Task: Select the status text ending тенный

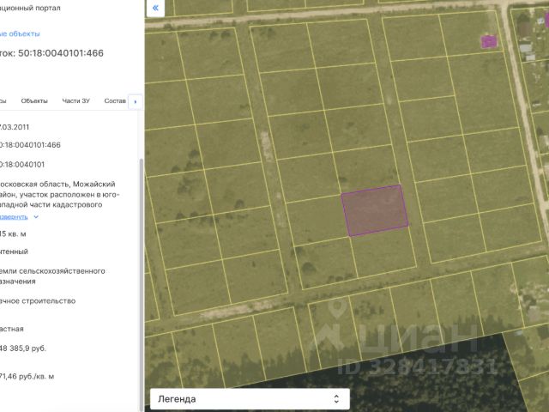Action: (x=14, y=251)
